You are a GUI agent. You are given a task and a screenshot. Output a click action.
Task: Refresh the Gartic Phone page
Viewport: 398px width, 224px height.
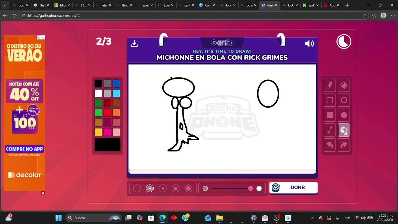15,16
